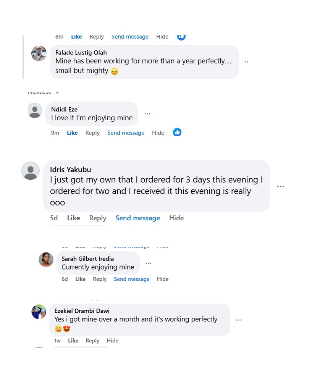Click Ndidi Eze's default avatar icon

35,110
